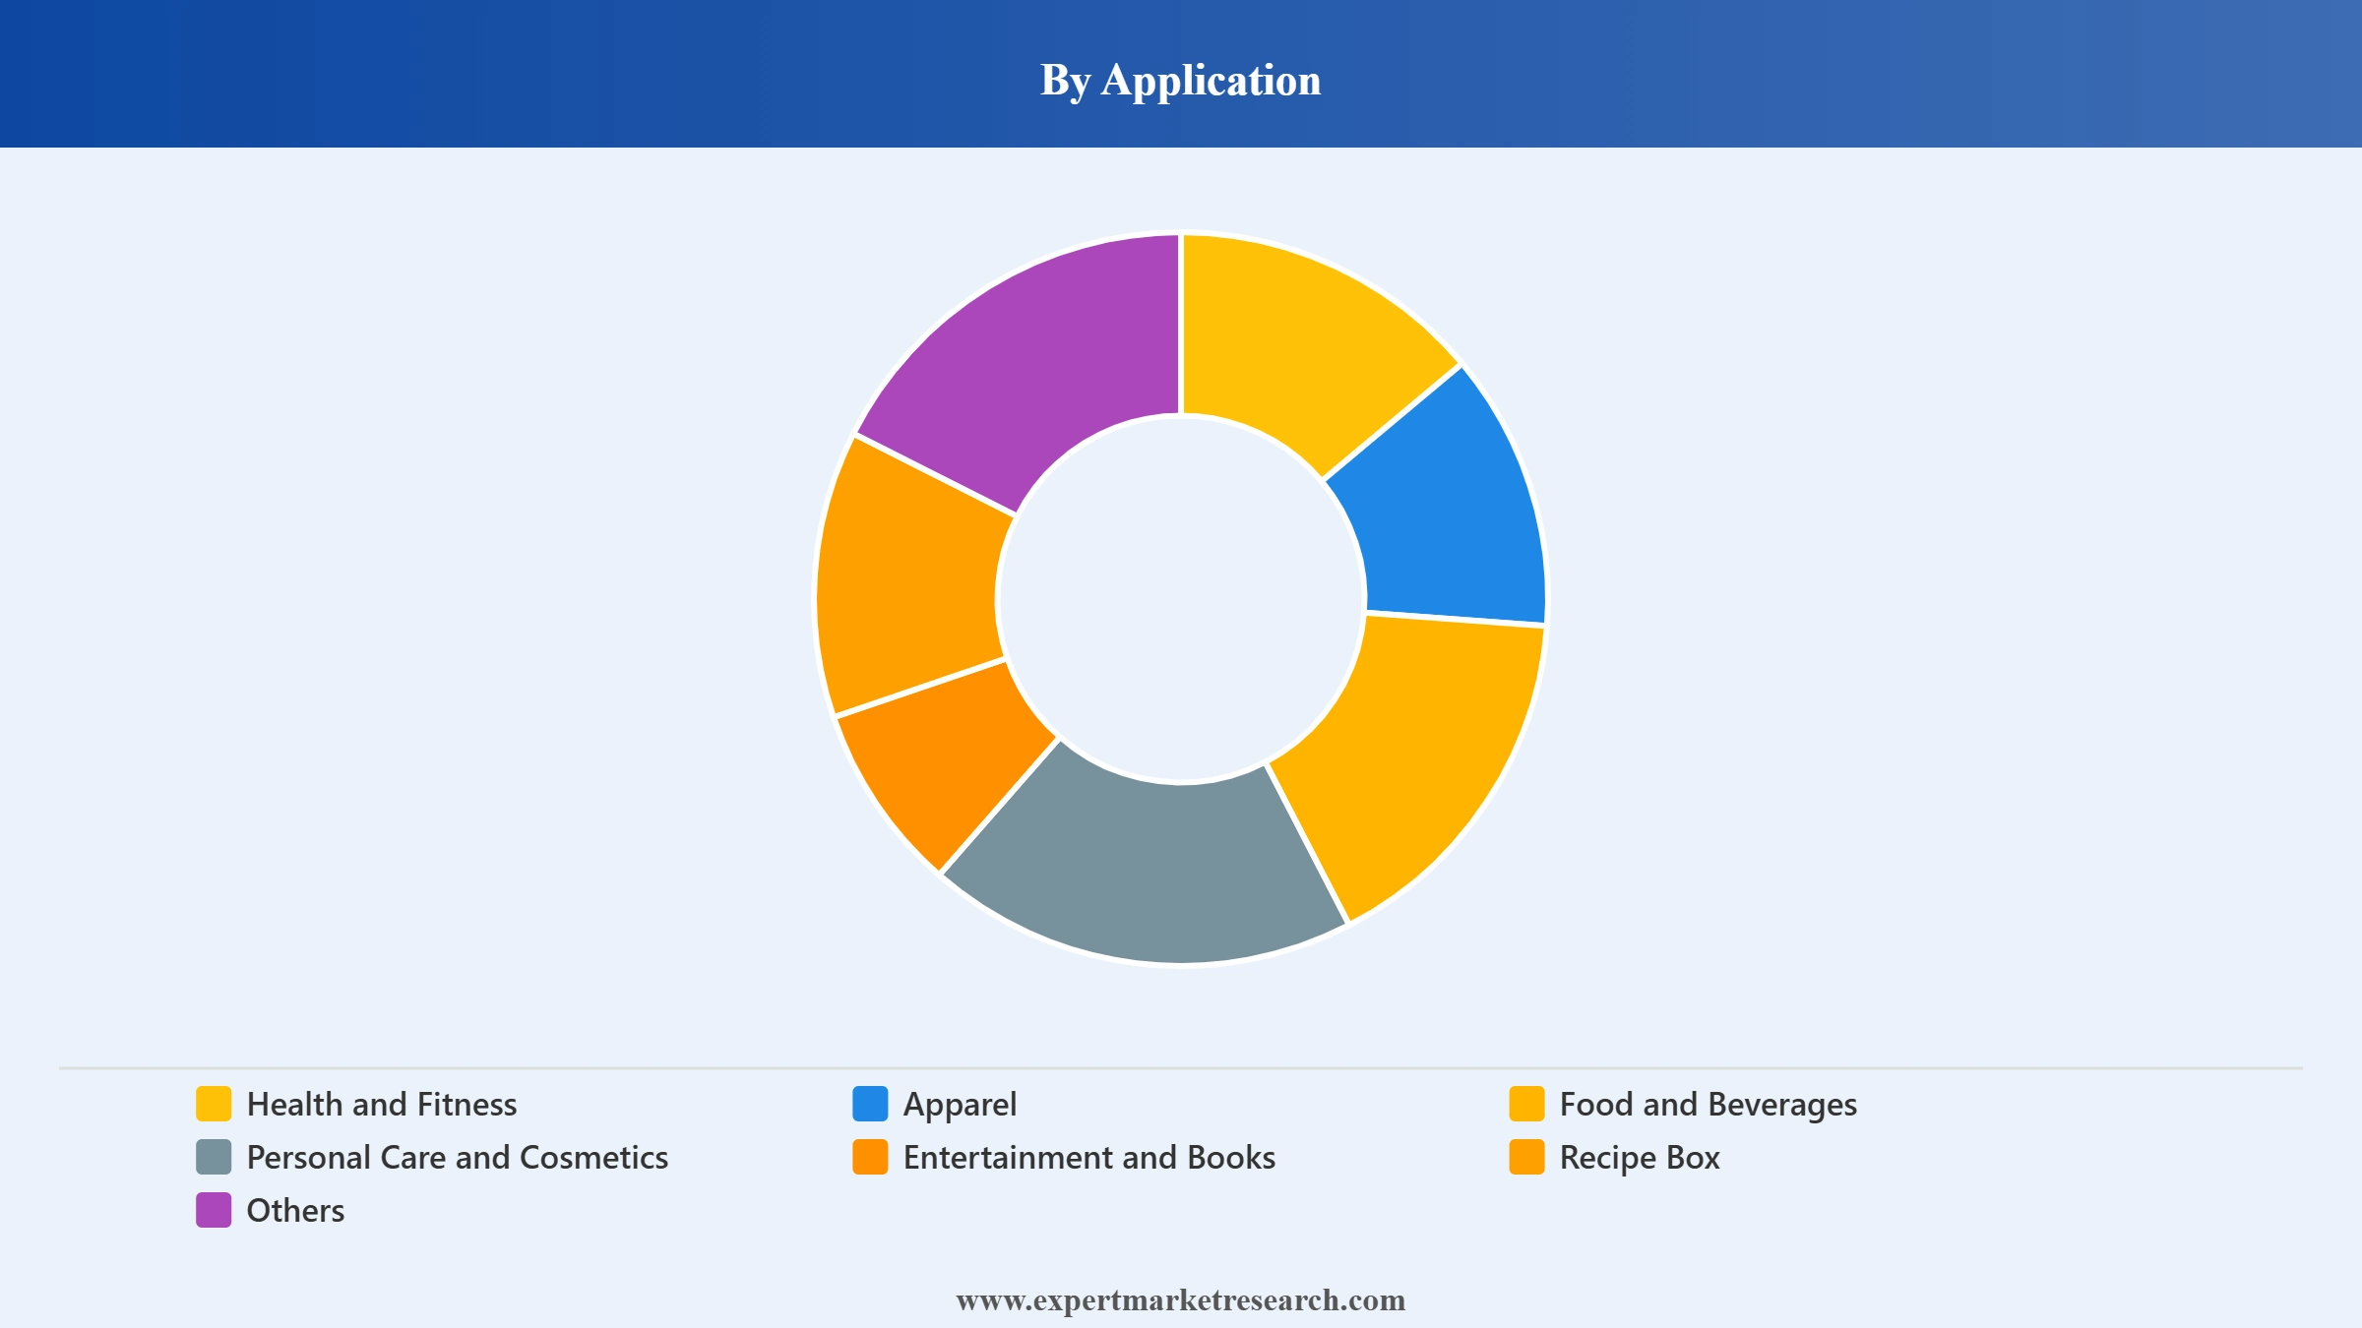
Task: Toggle the Apparel legend label
Action: point(961,1105)
